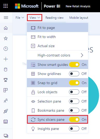Open Learn book icon in sidebar

pyautogui.click(x=6, y=122)
